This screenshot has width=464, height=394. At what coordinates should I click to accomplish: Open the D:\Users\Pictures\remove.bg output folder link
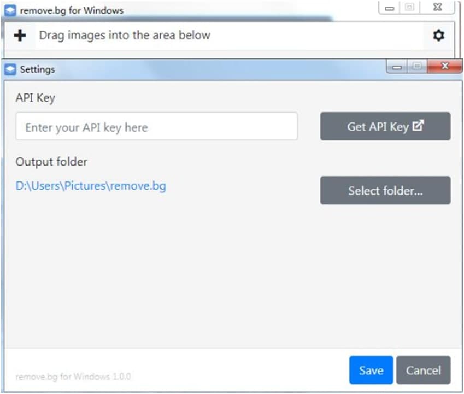(x=91, y=186)
